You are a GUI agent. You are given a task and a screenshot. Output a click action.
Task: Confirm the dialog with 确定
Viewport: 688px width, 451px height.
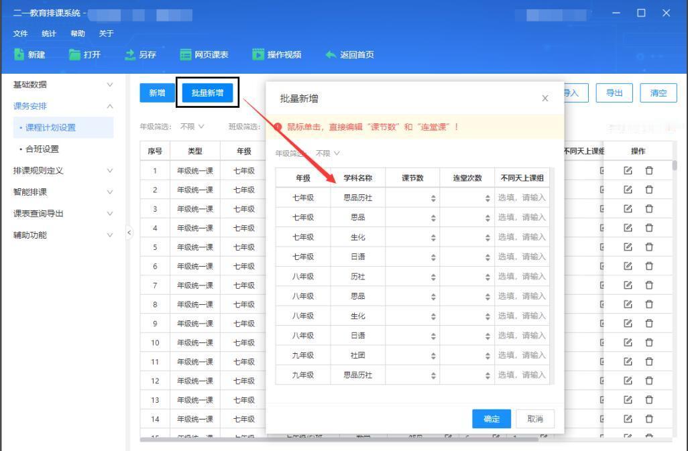492,419
